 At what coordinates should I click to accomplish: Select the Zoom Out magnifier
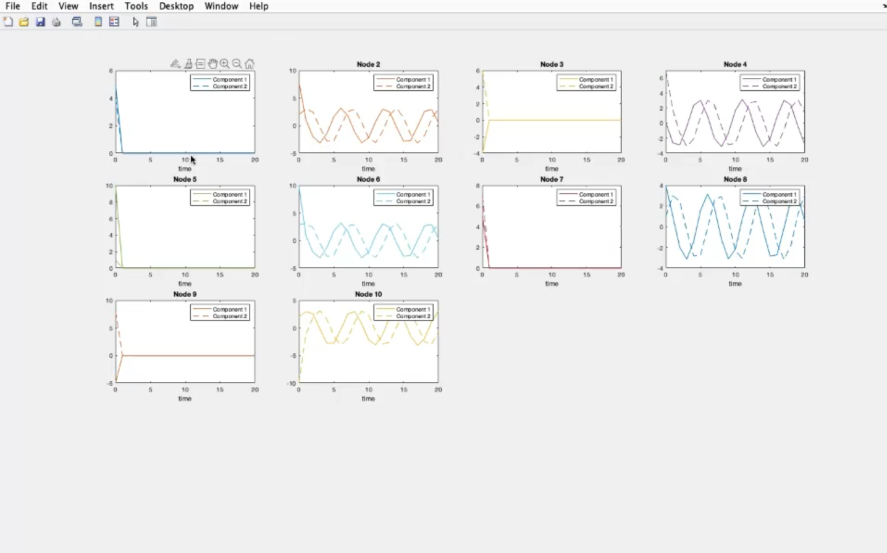click(237, 64)
